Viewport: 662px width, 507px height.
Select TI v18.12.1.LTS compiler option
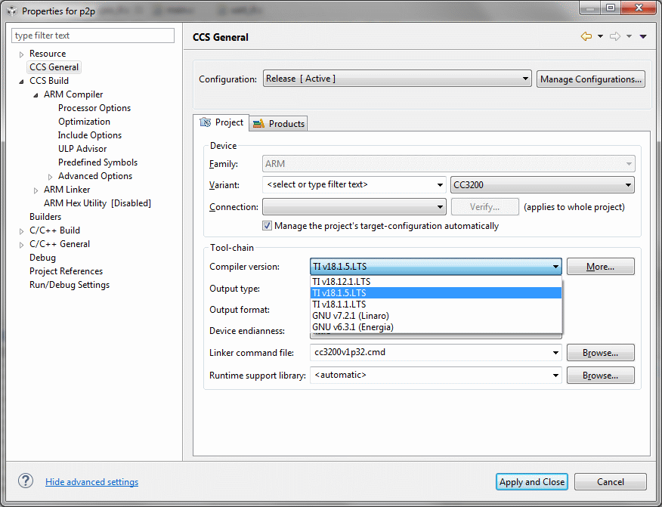(x=436, y=282)
